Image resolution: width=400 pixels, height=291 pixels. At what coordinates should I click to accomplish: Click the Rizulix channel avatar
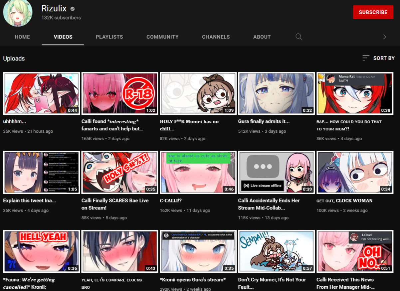pyautogui.click(x=18, y=12)
